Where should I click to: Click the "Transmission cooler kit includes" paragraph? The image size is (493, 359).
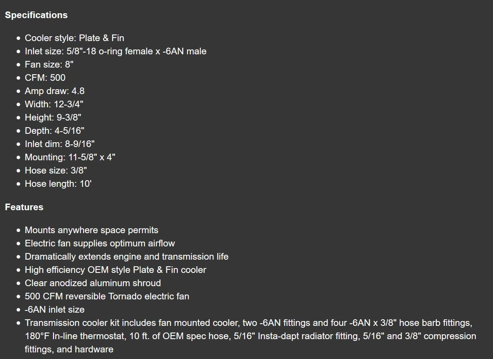coord(250,336)
